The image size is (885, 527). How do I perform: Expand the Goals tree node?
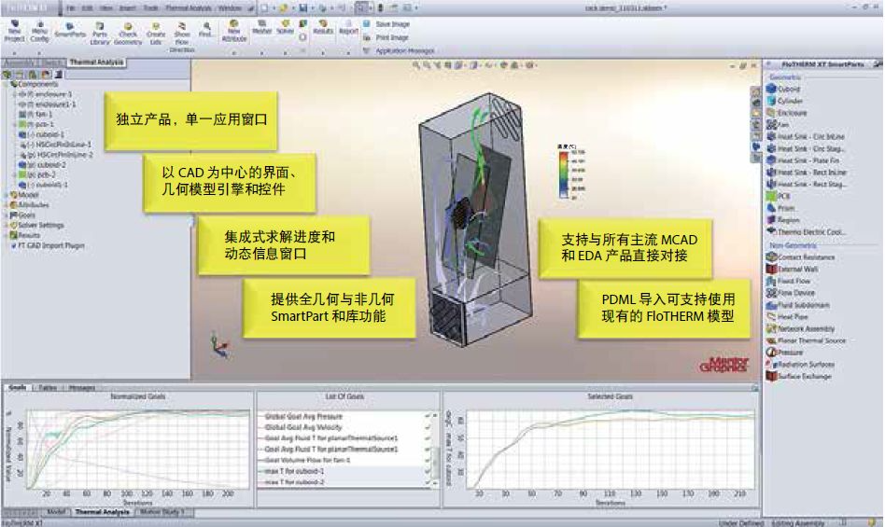coord(7,215)
